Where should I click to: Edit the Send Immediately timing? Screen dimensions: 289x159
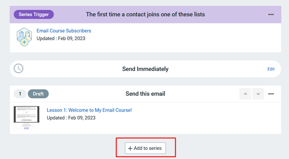(x=271, y=69)
